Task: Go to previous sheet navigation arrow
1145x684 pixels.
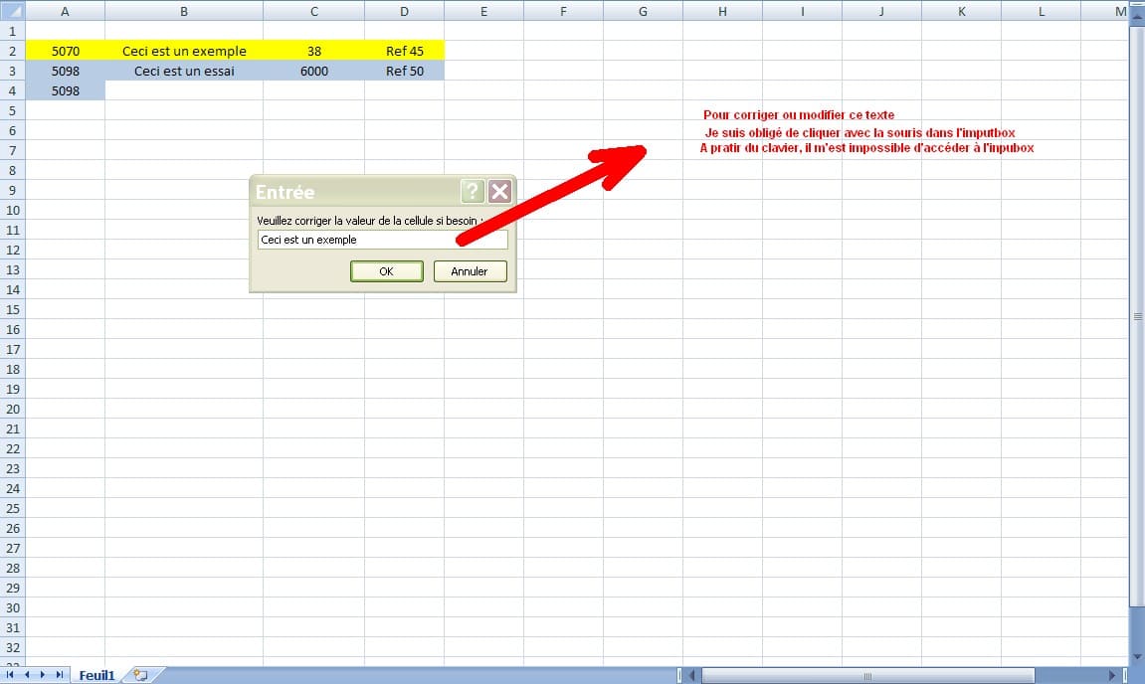Action: [27, 675]
